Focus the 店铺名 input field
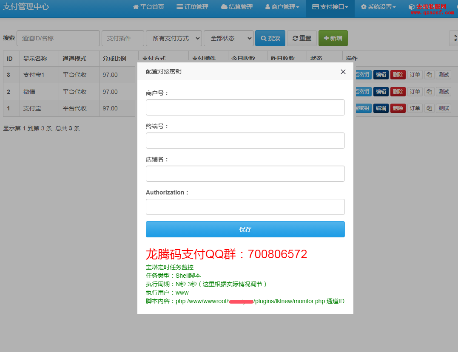The image size is (458, 352). point(245,174)
